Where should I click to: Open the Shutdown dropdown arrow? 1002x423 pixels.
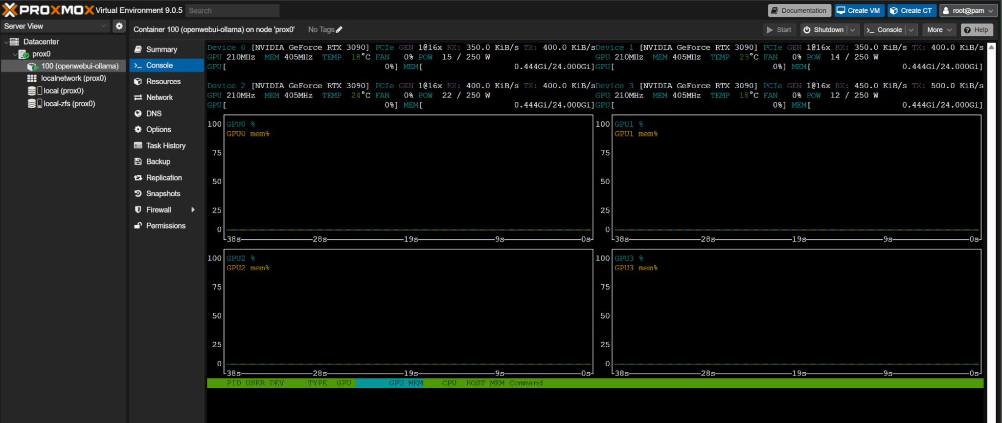pyautogui.click(x=853, y=30)
